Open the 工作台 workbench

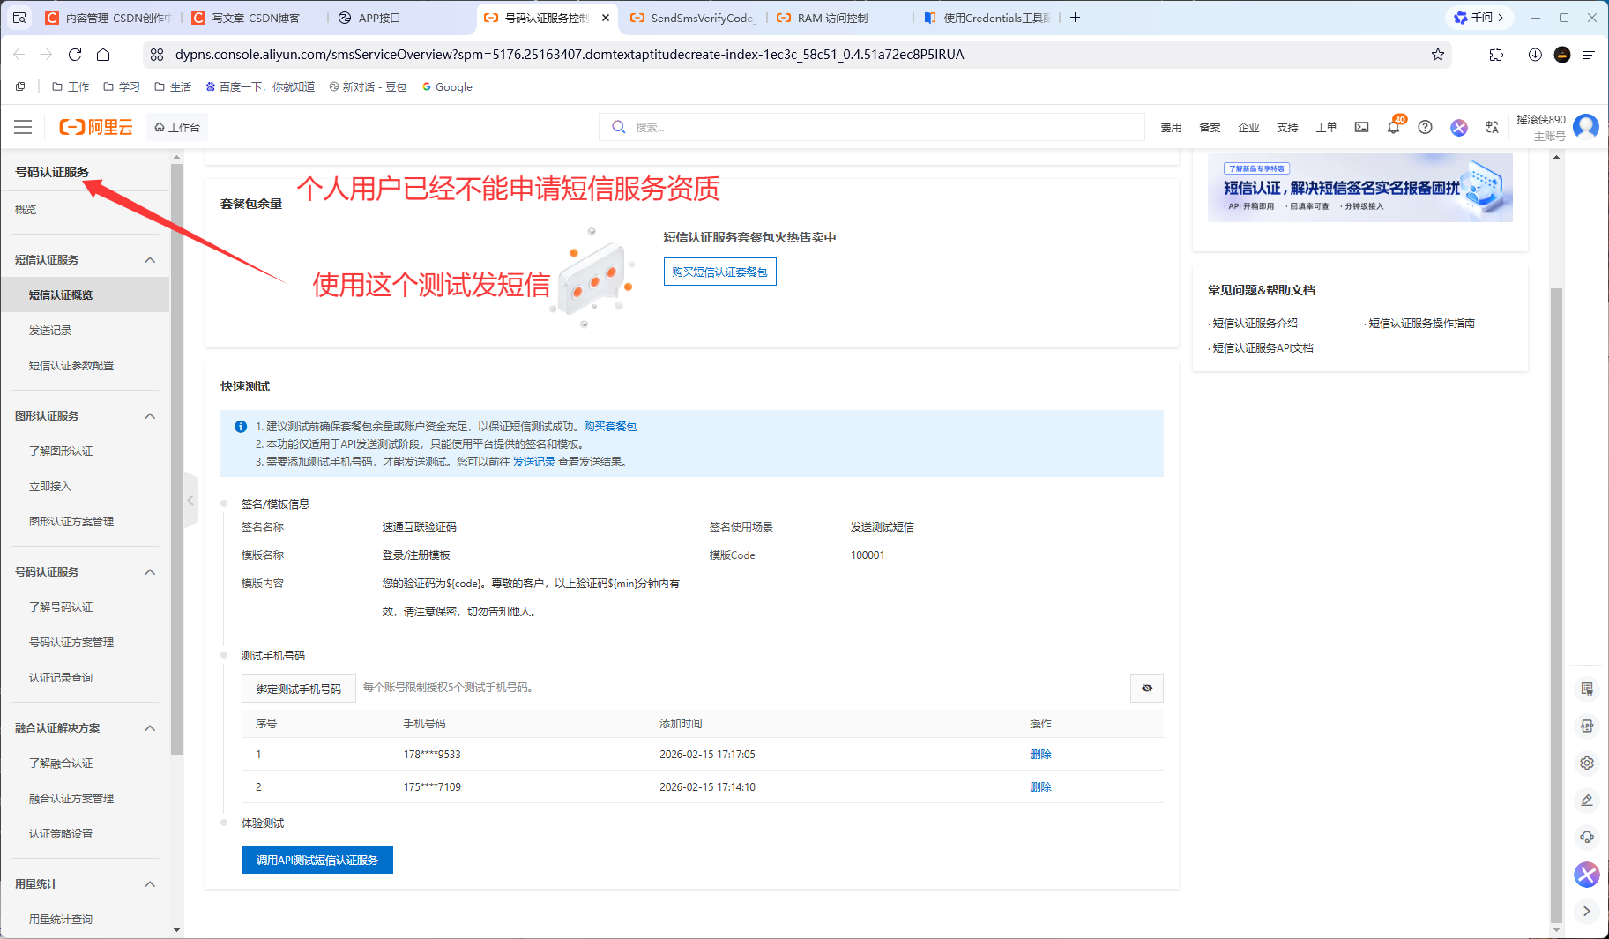(x=177, y=127)
